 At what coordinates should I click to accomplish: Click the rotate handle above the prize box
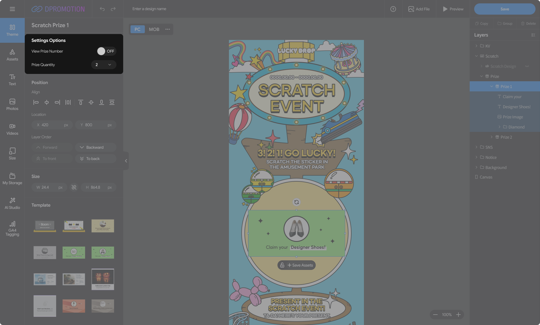pyautogui.click(x=296, y=202)
